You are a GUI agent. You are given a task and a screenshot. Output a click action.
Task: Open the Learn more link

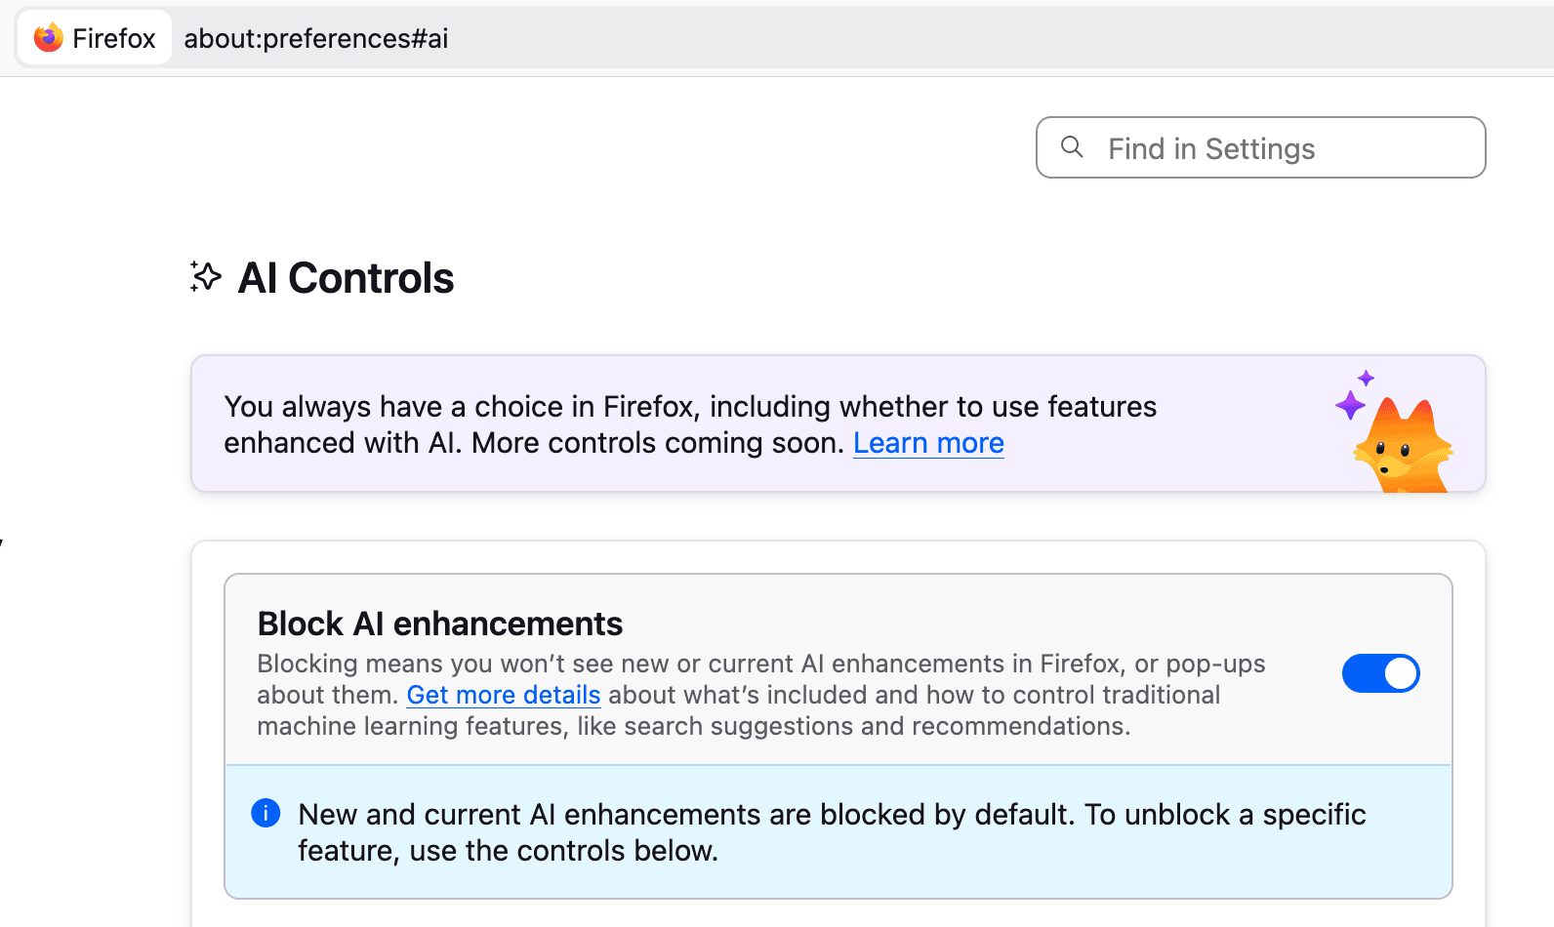(x=927, y=443)
